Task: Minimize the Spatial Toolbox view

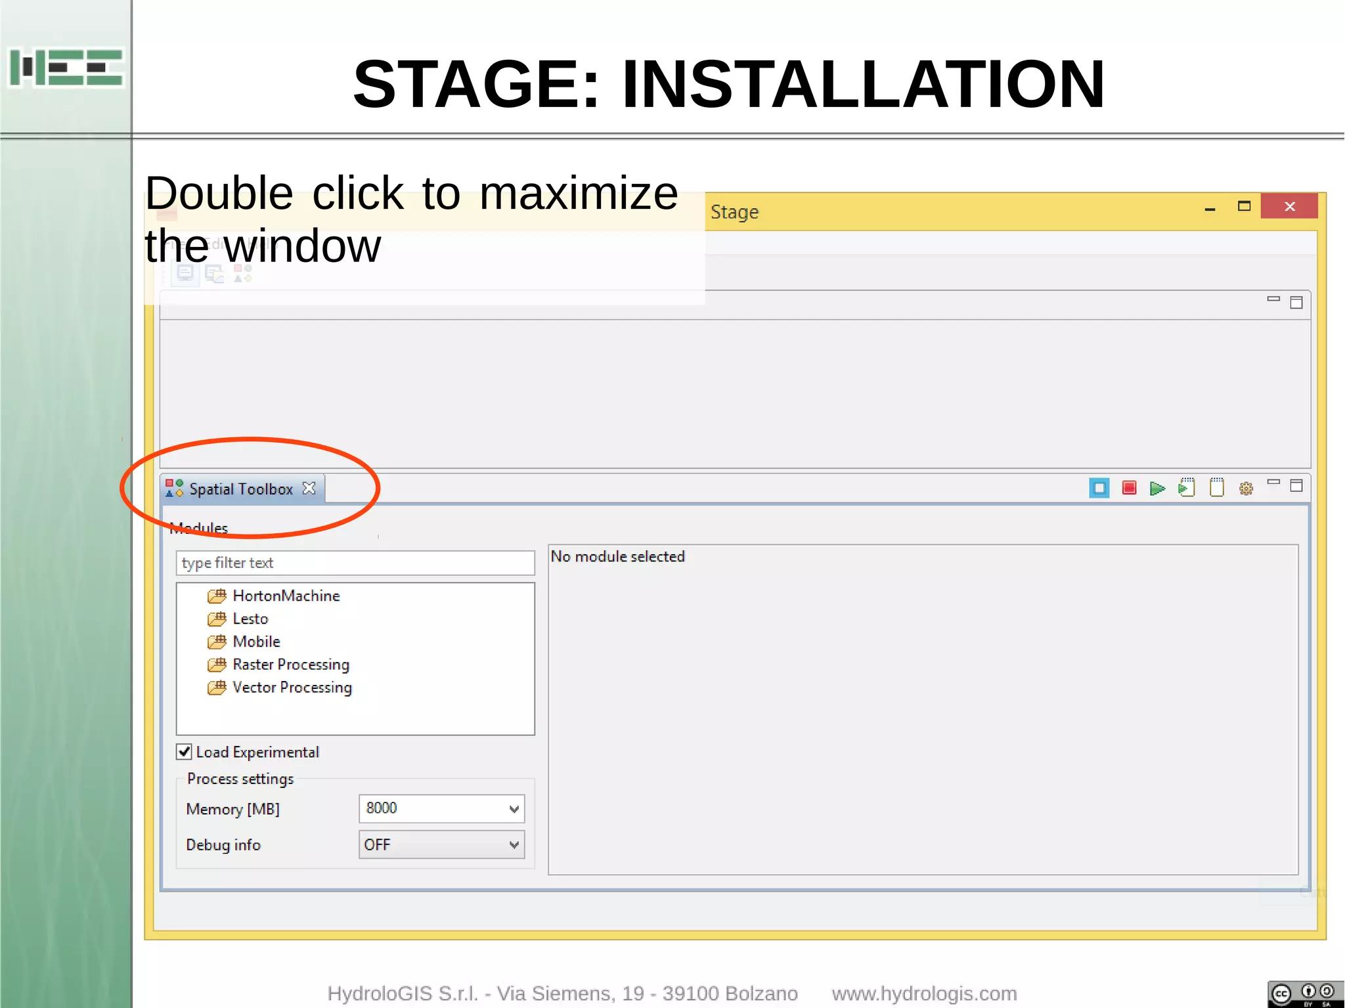Action: [1273, 482]
